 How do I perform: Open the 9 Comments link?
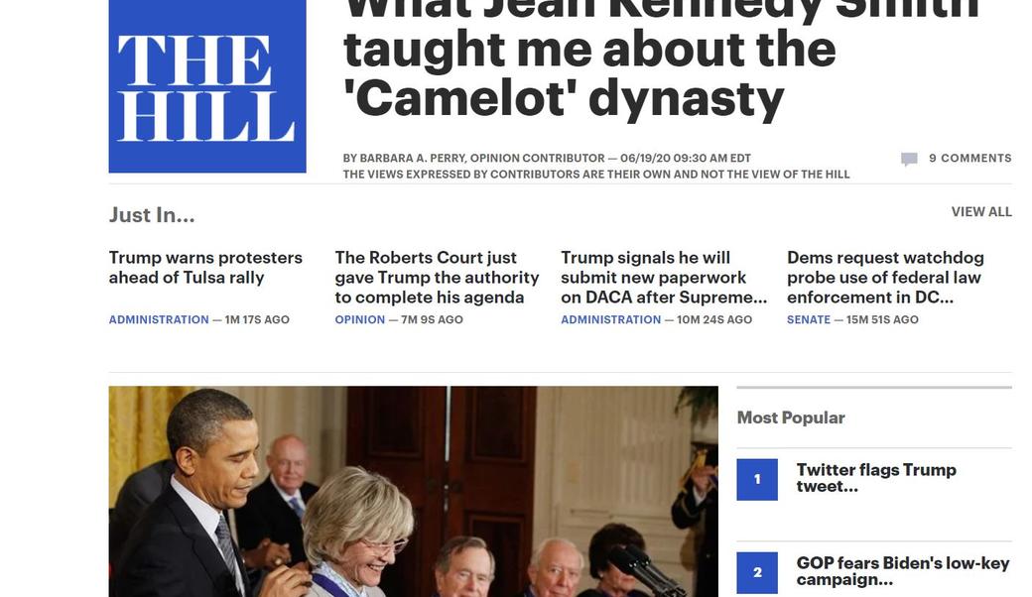(969, 159)
